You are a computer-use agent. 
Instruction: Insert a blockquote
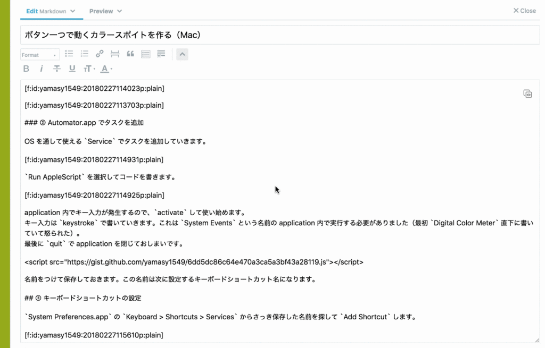pos(130,53)
